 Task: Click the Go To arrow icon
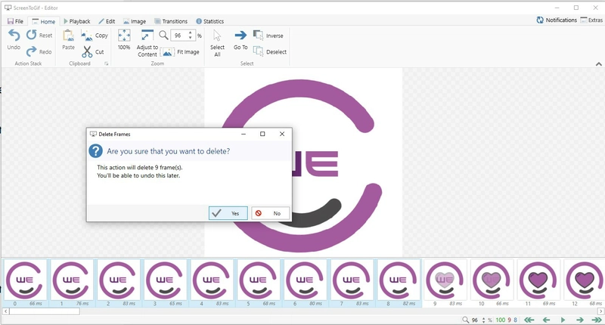point(240,36)
